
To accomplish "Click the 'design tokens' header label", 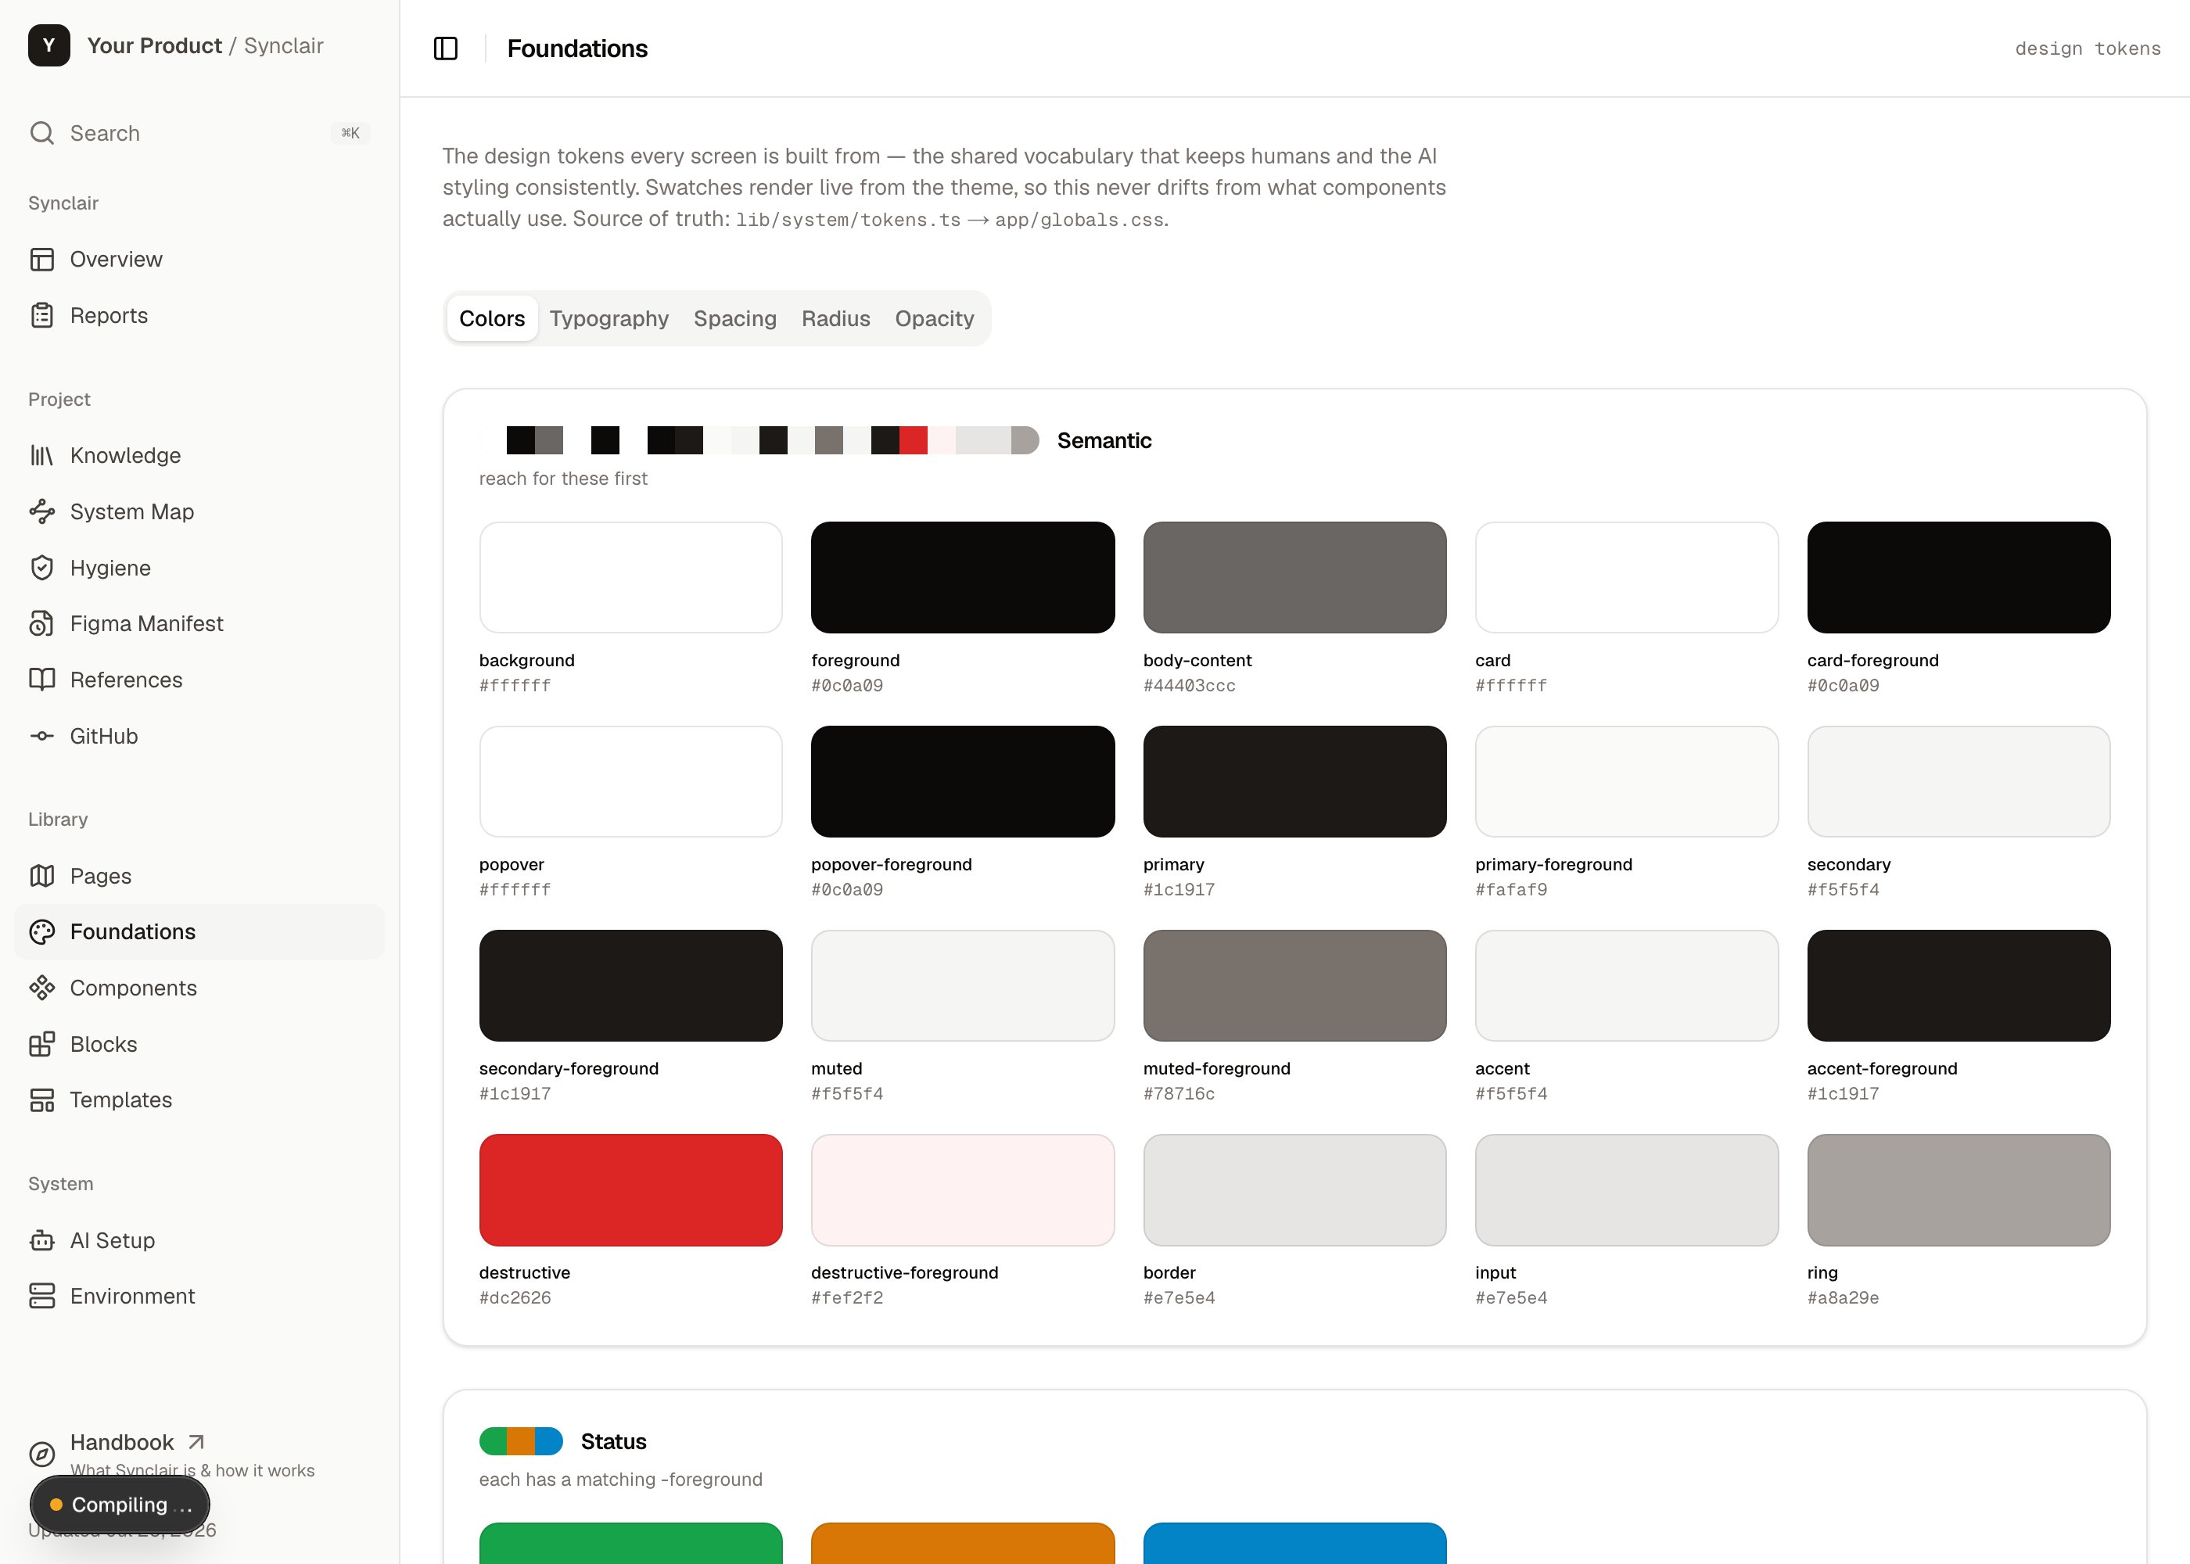I will click(2087, 48).
